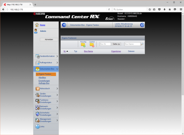The height and width of the screenshot is (135, 184).
Task: Click the Home house icon
Action: point(37,25)
